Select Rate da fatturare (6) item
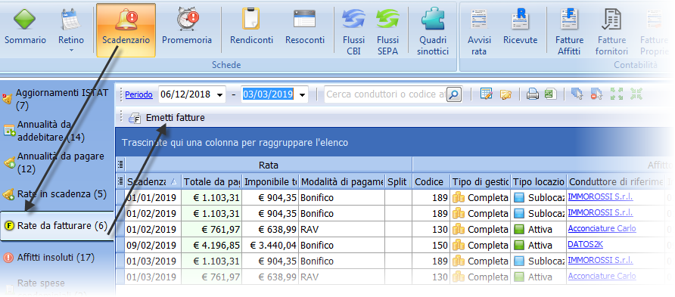The height and width of the screenshot is (297, 675). tap(57, 226)
